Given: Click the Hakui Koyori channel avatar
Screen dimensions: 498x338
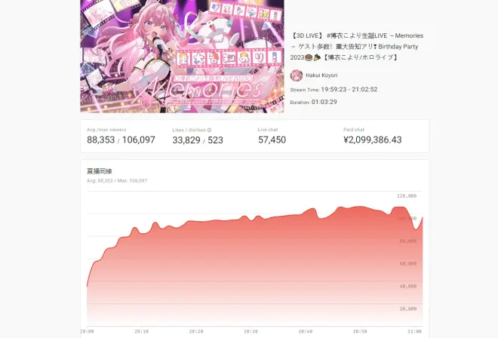Looking at the screenshot, I should [296, 75].
